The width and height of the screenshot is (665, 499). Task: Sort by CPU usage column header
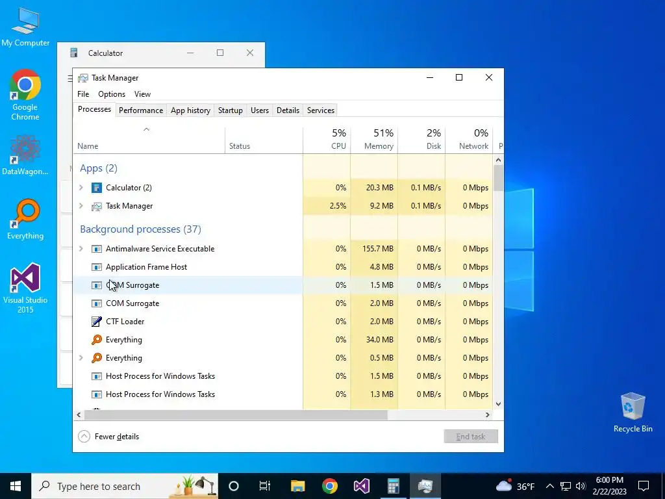pyautogui.click(x=327, y=140)
